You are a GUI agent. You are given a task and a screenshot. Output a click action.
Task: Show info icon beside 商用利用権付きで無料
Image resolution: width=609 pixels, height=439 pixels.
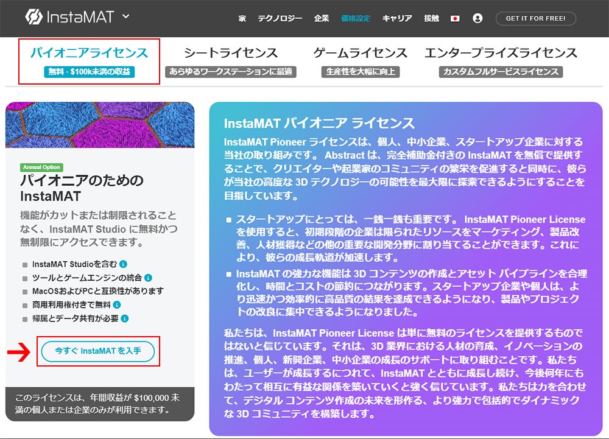pyautogui.click(x=116, y=304)
